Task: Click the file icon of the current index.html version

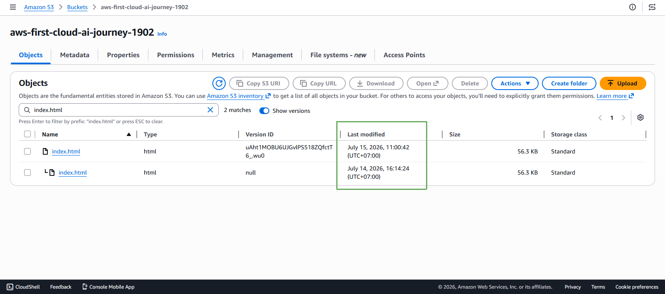Action: pyautogui.click(x=45, y=151)
